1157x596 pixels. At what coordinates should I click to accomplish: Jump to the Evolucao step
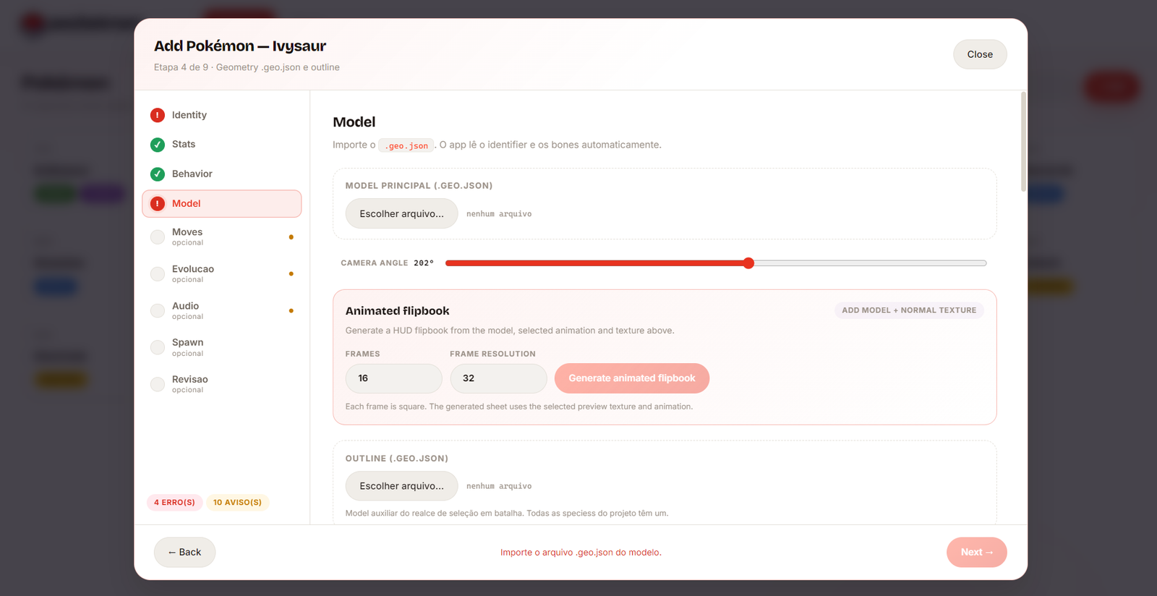(x=222, y=274)
